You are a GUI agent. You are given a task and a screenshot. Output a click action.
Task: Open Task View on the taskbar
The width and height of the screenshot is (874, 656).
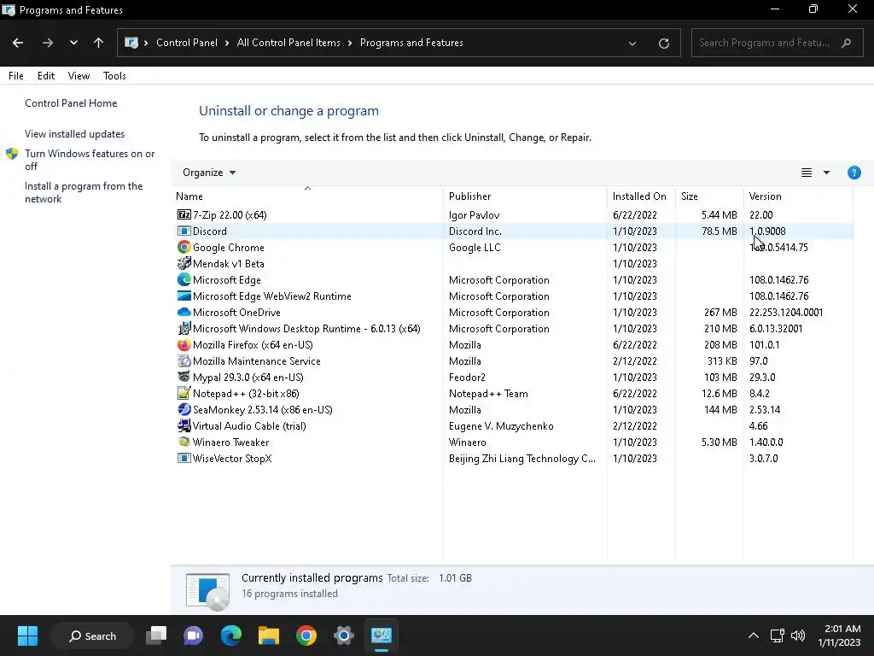click(x=156, y=635)
